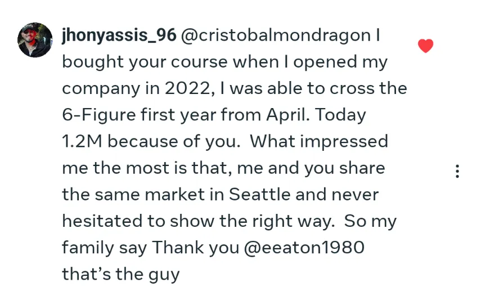
Task: Click the words "Thank you" in the comment
Action: click(x=196, y=248)
